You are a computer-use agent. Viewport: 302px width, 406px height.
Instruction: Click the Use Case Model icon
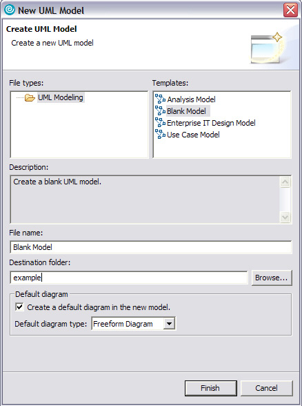pyautogui.click(x=160, y=135)
